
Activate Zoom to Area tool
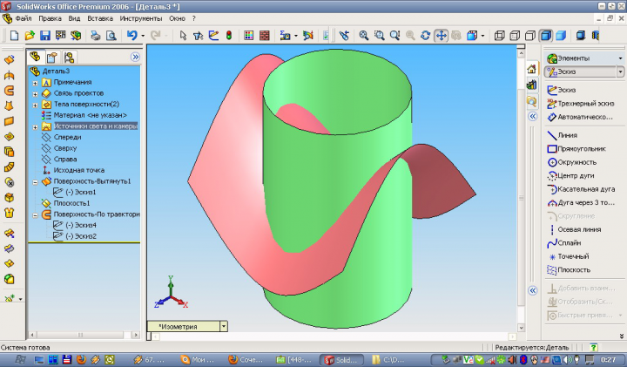coord(379,36)
